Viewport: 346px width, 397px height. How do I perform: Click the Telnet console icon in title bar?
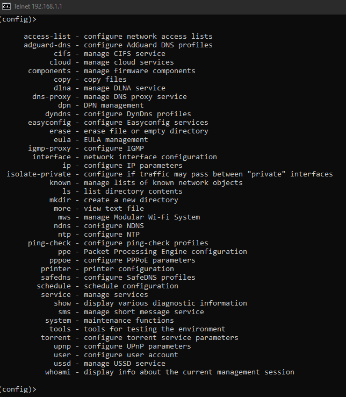[6, 6]
